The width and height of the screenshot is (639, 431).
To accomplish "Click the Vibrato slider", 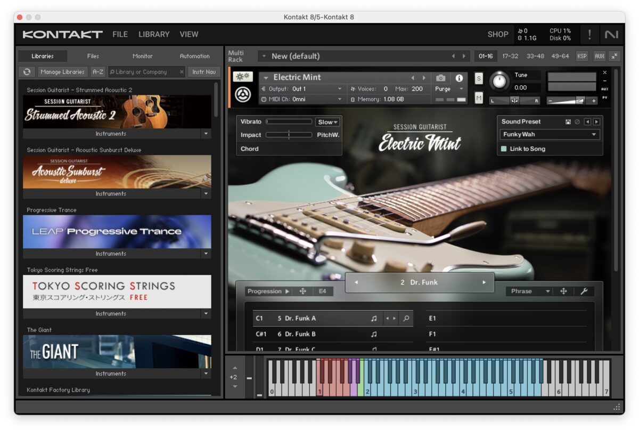I will [289, 122].
